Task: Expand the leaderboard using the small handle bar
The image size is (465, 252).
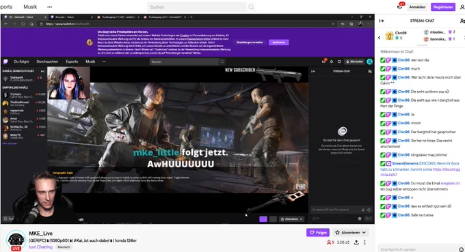Action: pos(422,45)
